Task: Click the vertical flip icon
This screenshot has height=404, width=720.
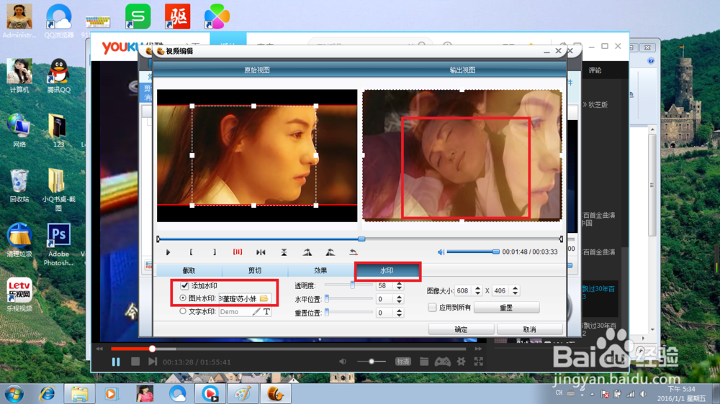Action: [x=284, y=252]
